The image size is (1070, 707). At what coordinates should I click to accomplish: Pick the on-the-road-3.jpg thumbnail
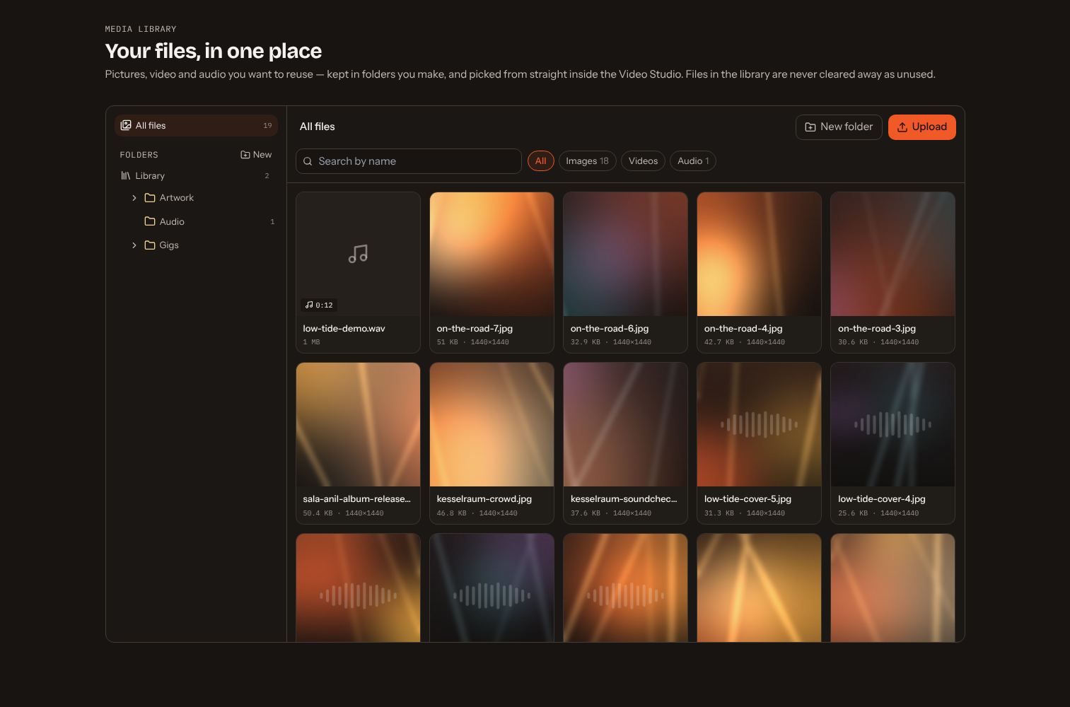coord(892,254)
